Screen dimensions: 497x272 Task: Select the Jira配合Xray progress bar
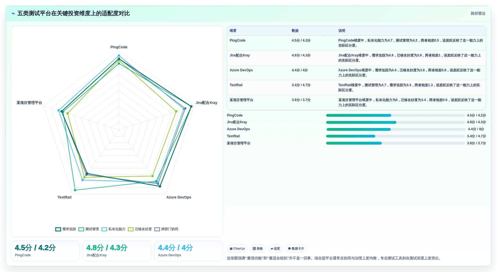point(395,122)
